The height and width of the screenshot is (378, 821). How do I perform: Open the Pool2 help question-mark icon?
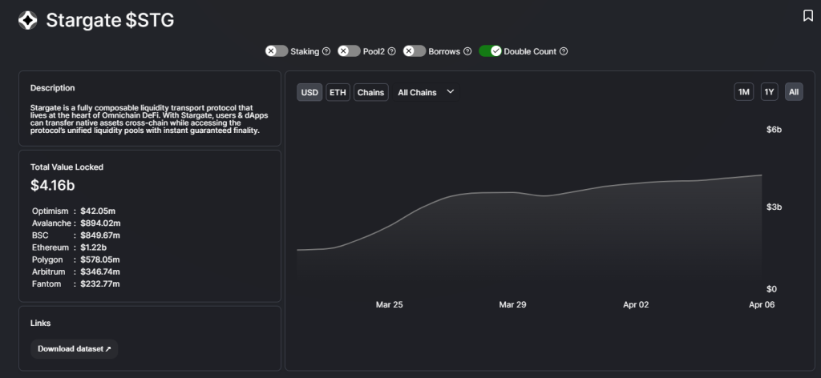pyautogui.click(x=391, y=51)
